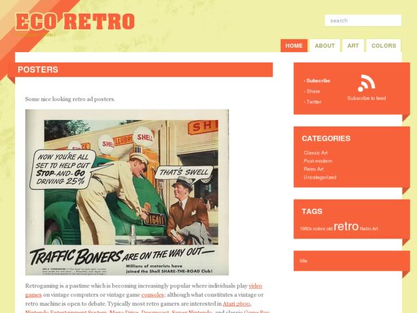The height and width of the screenshot is (313, 417).
Task: View the Post-modern category
Action: click(318, 161)
